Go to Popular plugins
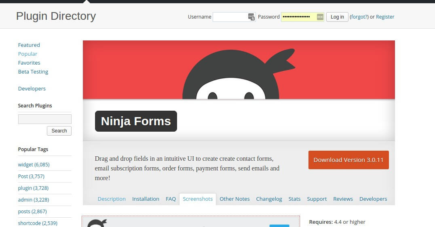Viewport: 435px width, 227px height. [x=27, y=54]
